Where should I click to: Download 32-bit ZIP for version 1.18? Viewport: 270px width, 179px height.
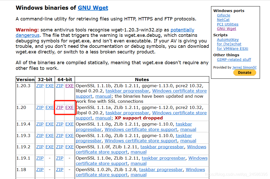[40, 170]
